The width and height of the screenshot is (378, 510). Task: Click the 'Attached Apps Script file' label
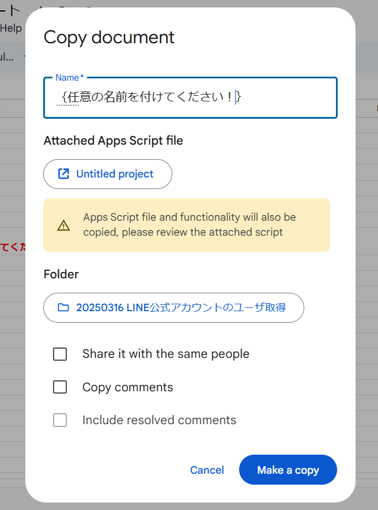(113, 141)
